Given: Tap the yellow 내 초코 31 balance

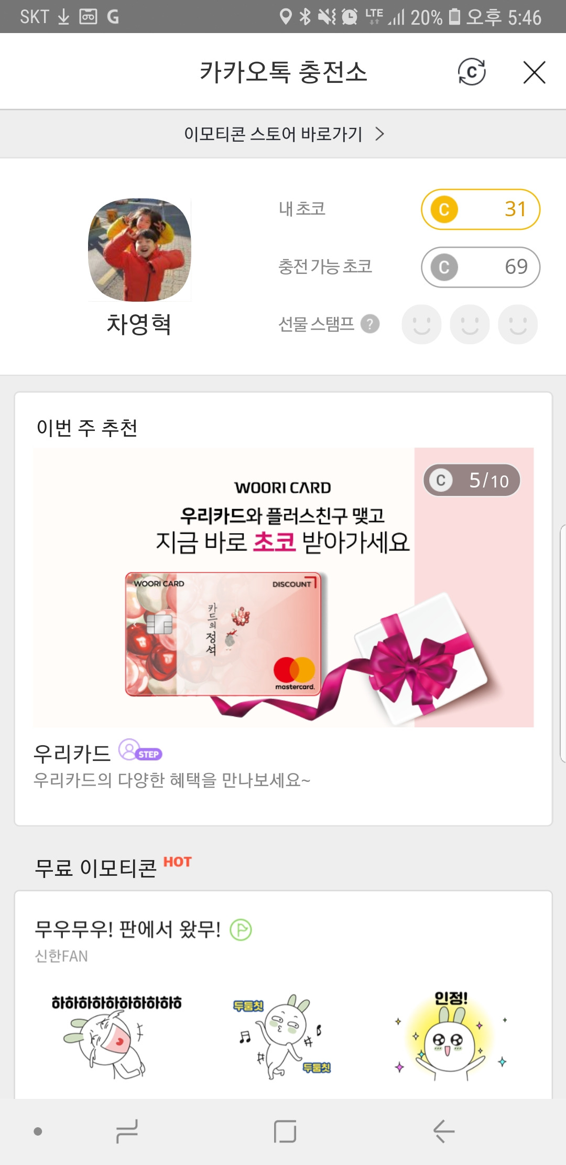Looking at the screenshot, I should tap(481, 209).
